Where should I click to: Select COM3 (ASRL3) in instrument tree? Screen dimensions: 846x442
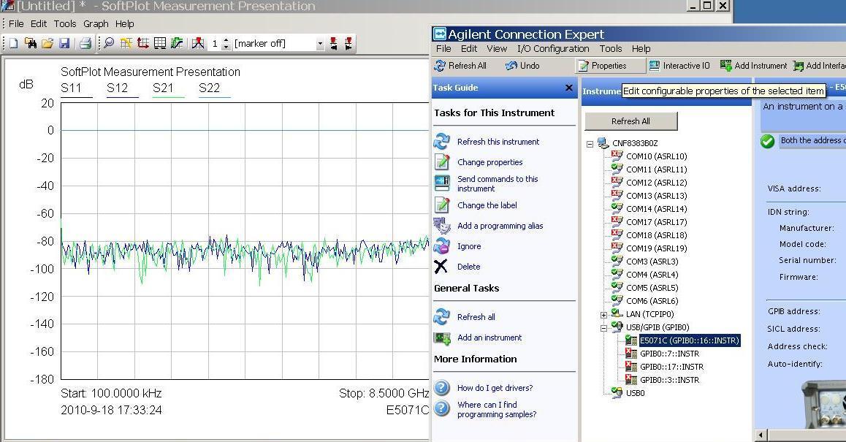click(652, 262)
